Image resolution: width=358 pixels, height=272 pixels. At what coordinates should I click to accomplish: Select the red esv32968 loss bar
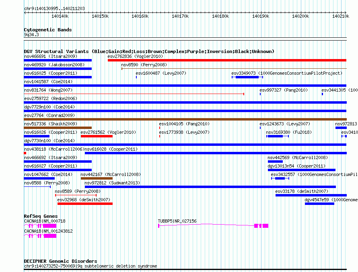coord(85,204)
